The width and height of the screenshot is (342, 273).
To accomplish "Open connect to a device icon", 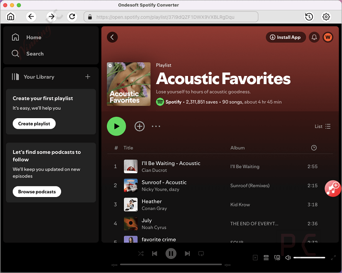I will pyautogui.click(x=277, y=258).
